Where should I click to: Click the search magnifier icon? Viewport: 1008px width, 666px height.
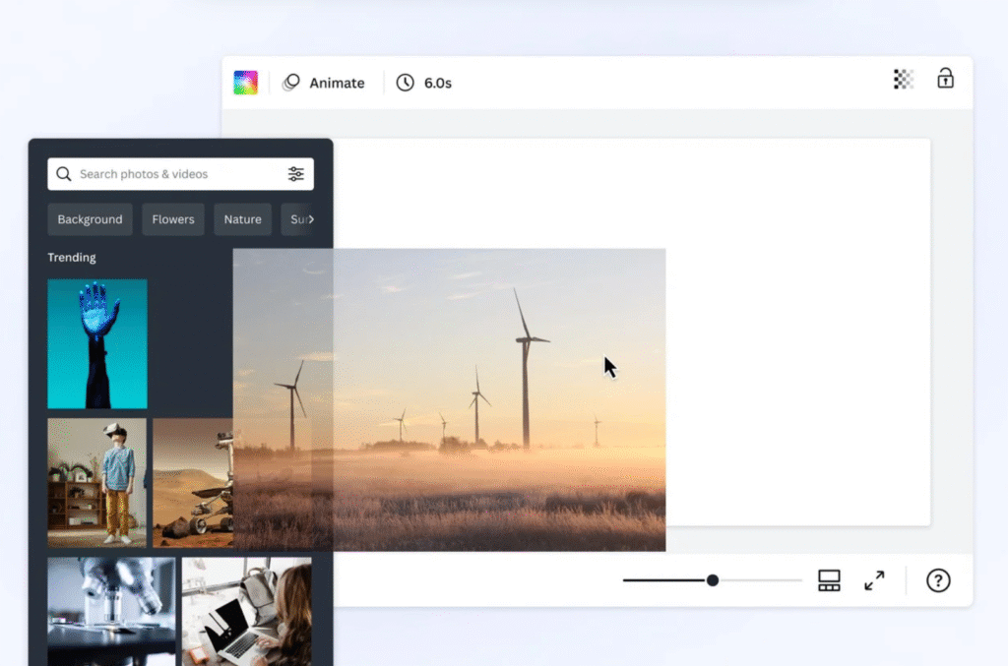[x=64, y=174]
